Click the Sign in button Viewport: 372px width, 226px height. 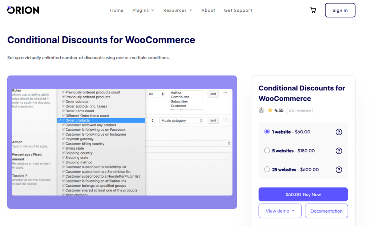(340, 10)
